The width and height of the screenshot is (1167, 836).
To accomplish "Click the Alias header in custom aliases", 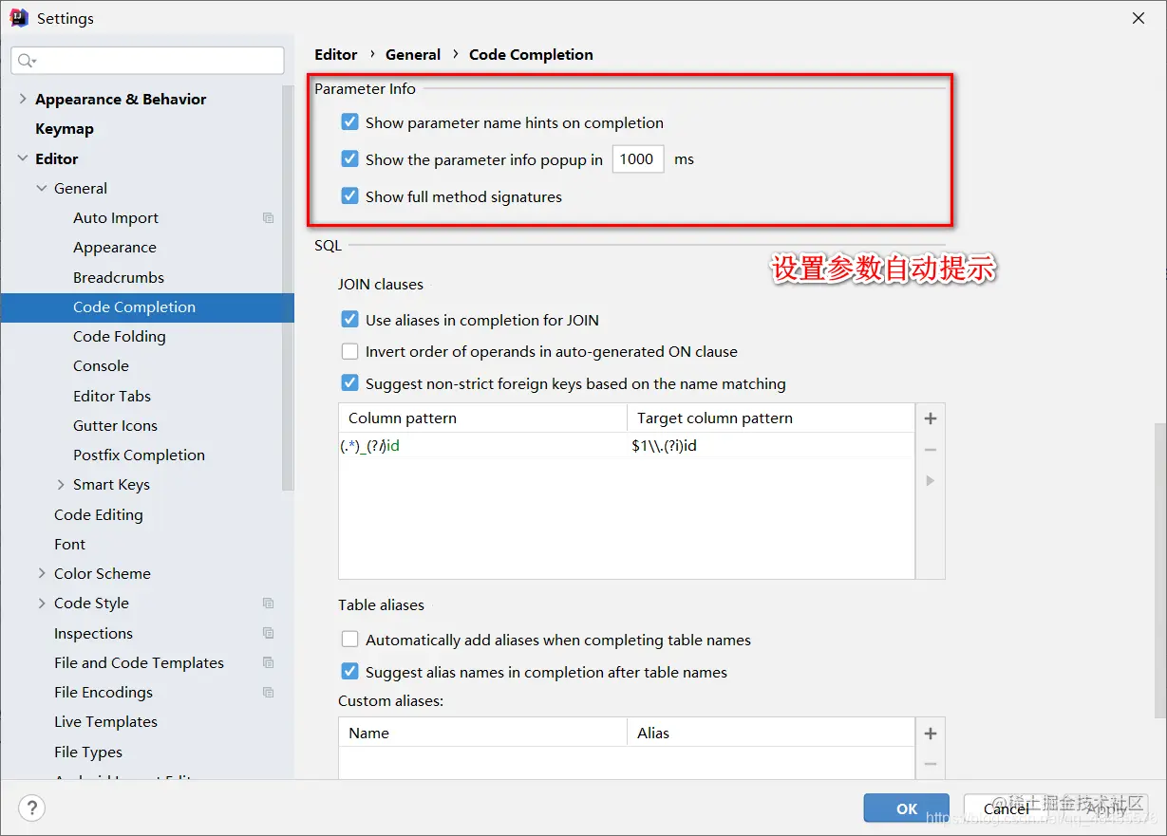I will (771, 733).
